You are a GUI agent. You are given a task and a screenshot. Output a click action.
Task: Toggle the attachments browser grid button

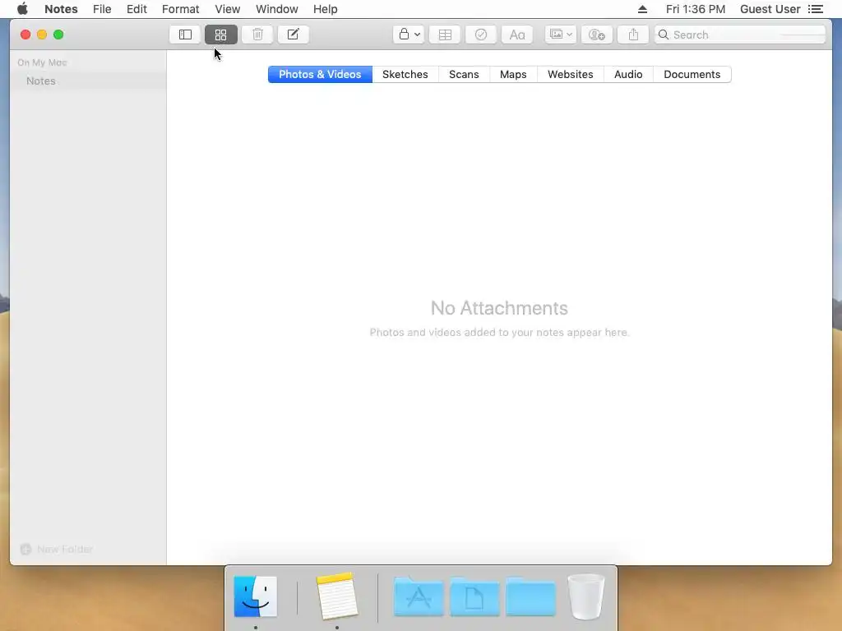point(220,35)
